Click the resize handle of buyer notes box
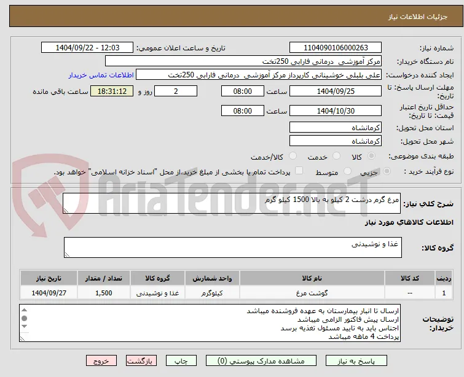Viewport: 464px width, 377px height. click(x=23, y=338)
